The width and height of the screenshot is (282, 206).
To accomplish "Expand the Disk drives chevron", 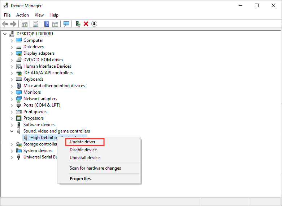I will tap(12, 47).
